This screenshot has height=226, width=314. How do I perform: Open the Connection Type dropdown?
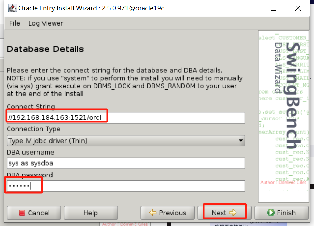[x=126, y=140]
